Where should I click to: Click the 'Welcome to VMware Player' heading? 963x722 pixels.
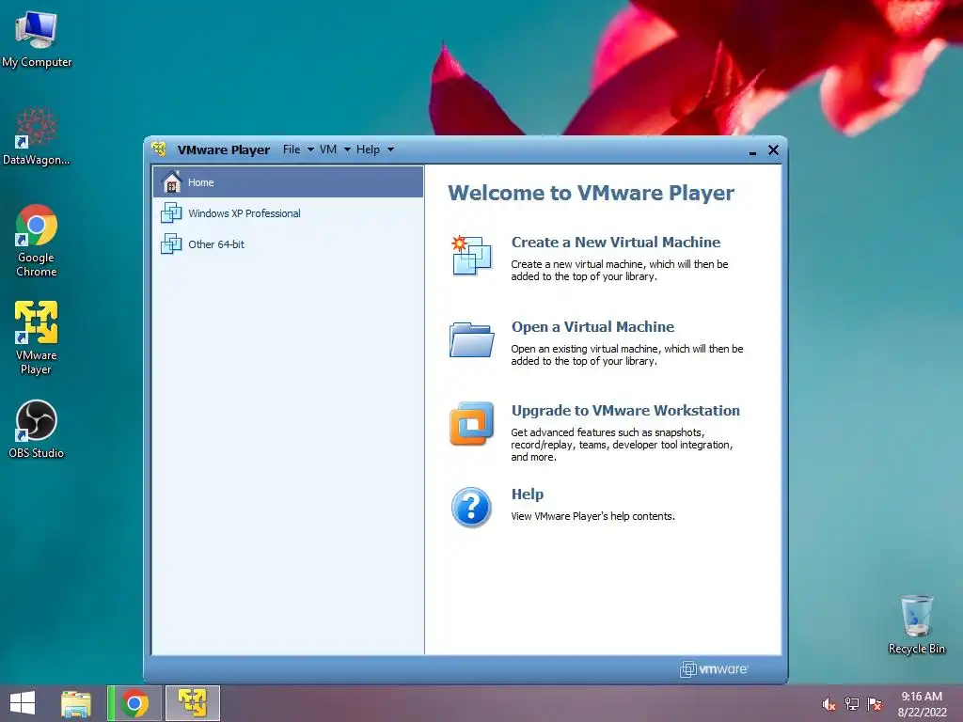(x=591, y=193)
